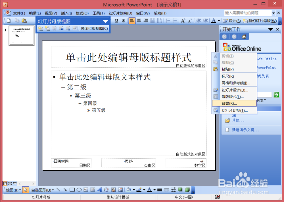This screenshot has width=284, height=202.
Task: Open the 自选图形(U) AutoShapes dropdown
Action: click(x=43, y=190)
